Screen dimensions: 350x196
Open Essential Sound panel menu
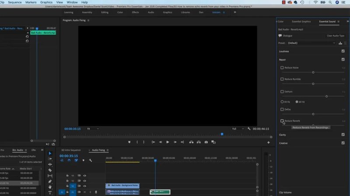(338, 21)
